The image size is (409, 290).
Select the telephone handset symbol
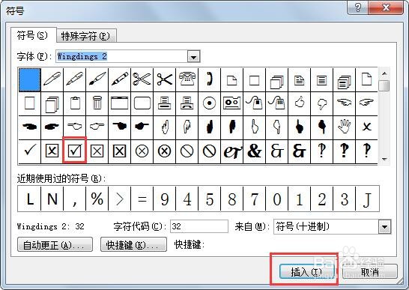(209, 79)
